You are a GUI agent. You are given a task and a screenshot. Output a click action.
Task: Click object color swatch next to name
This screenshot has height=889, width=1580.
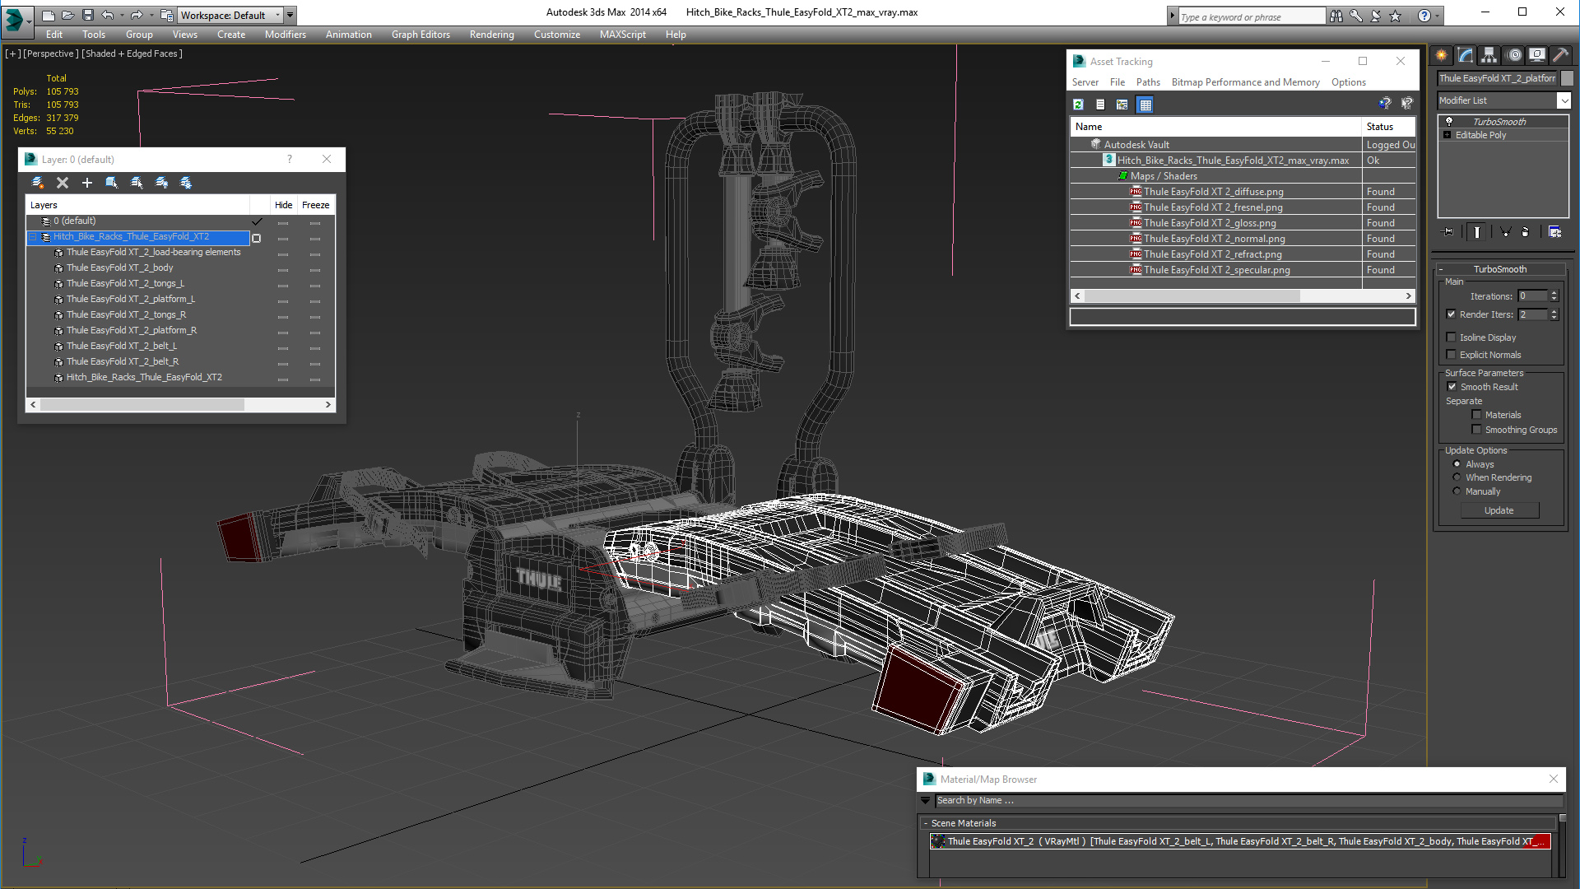coord(1567,78)
